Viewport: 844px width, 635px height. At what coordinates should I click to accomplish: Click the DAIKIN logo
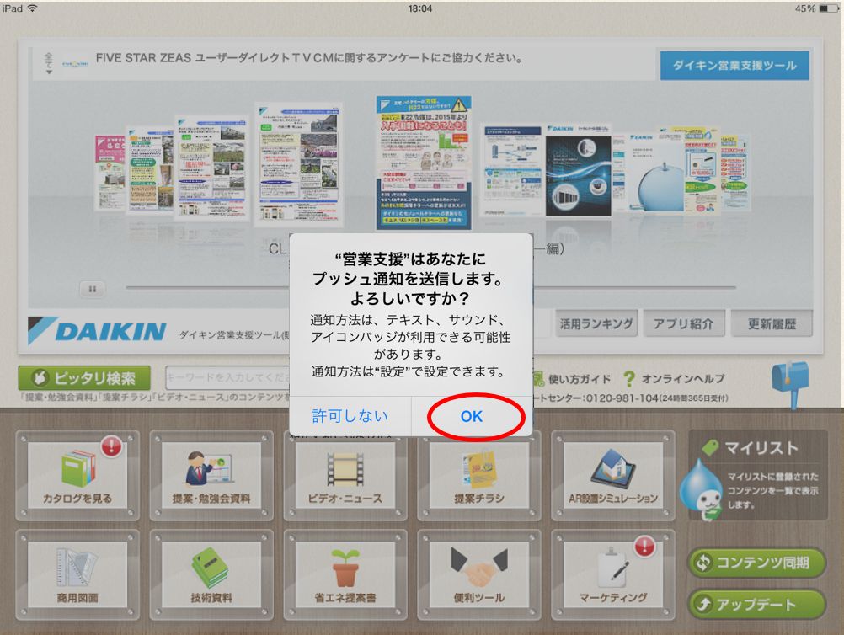(98, 331)
